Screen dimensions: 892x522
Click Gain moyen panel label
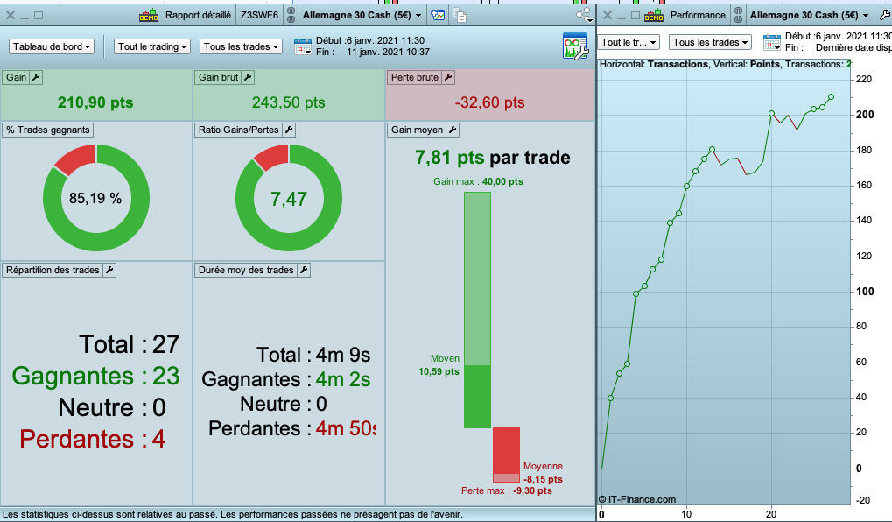tap(417, 130)
